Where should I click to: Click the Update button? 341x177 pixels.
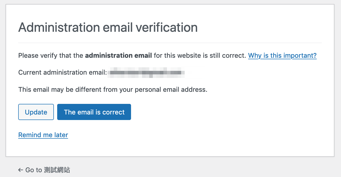click(x=36, y=112)
